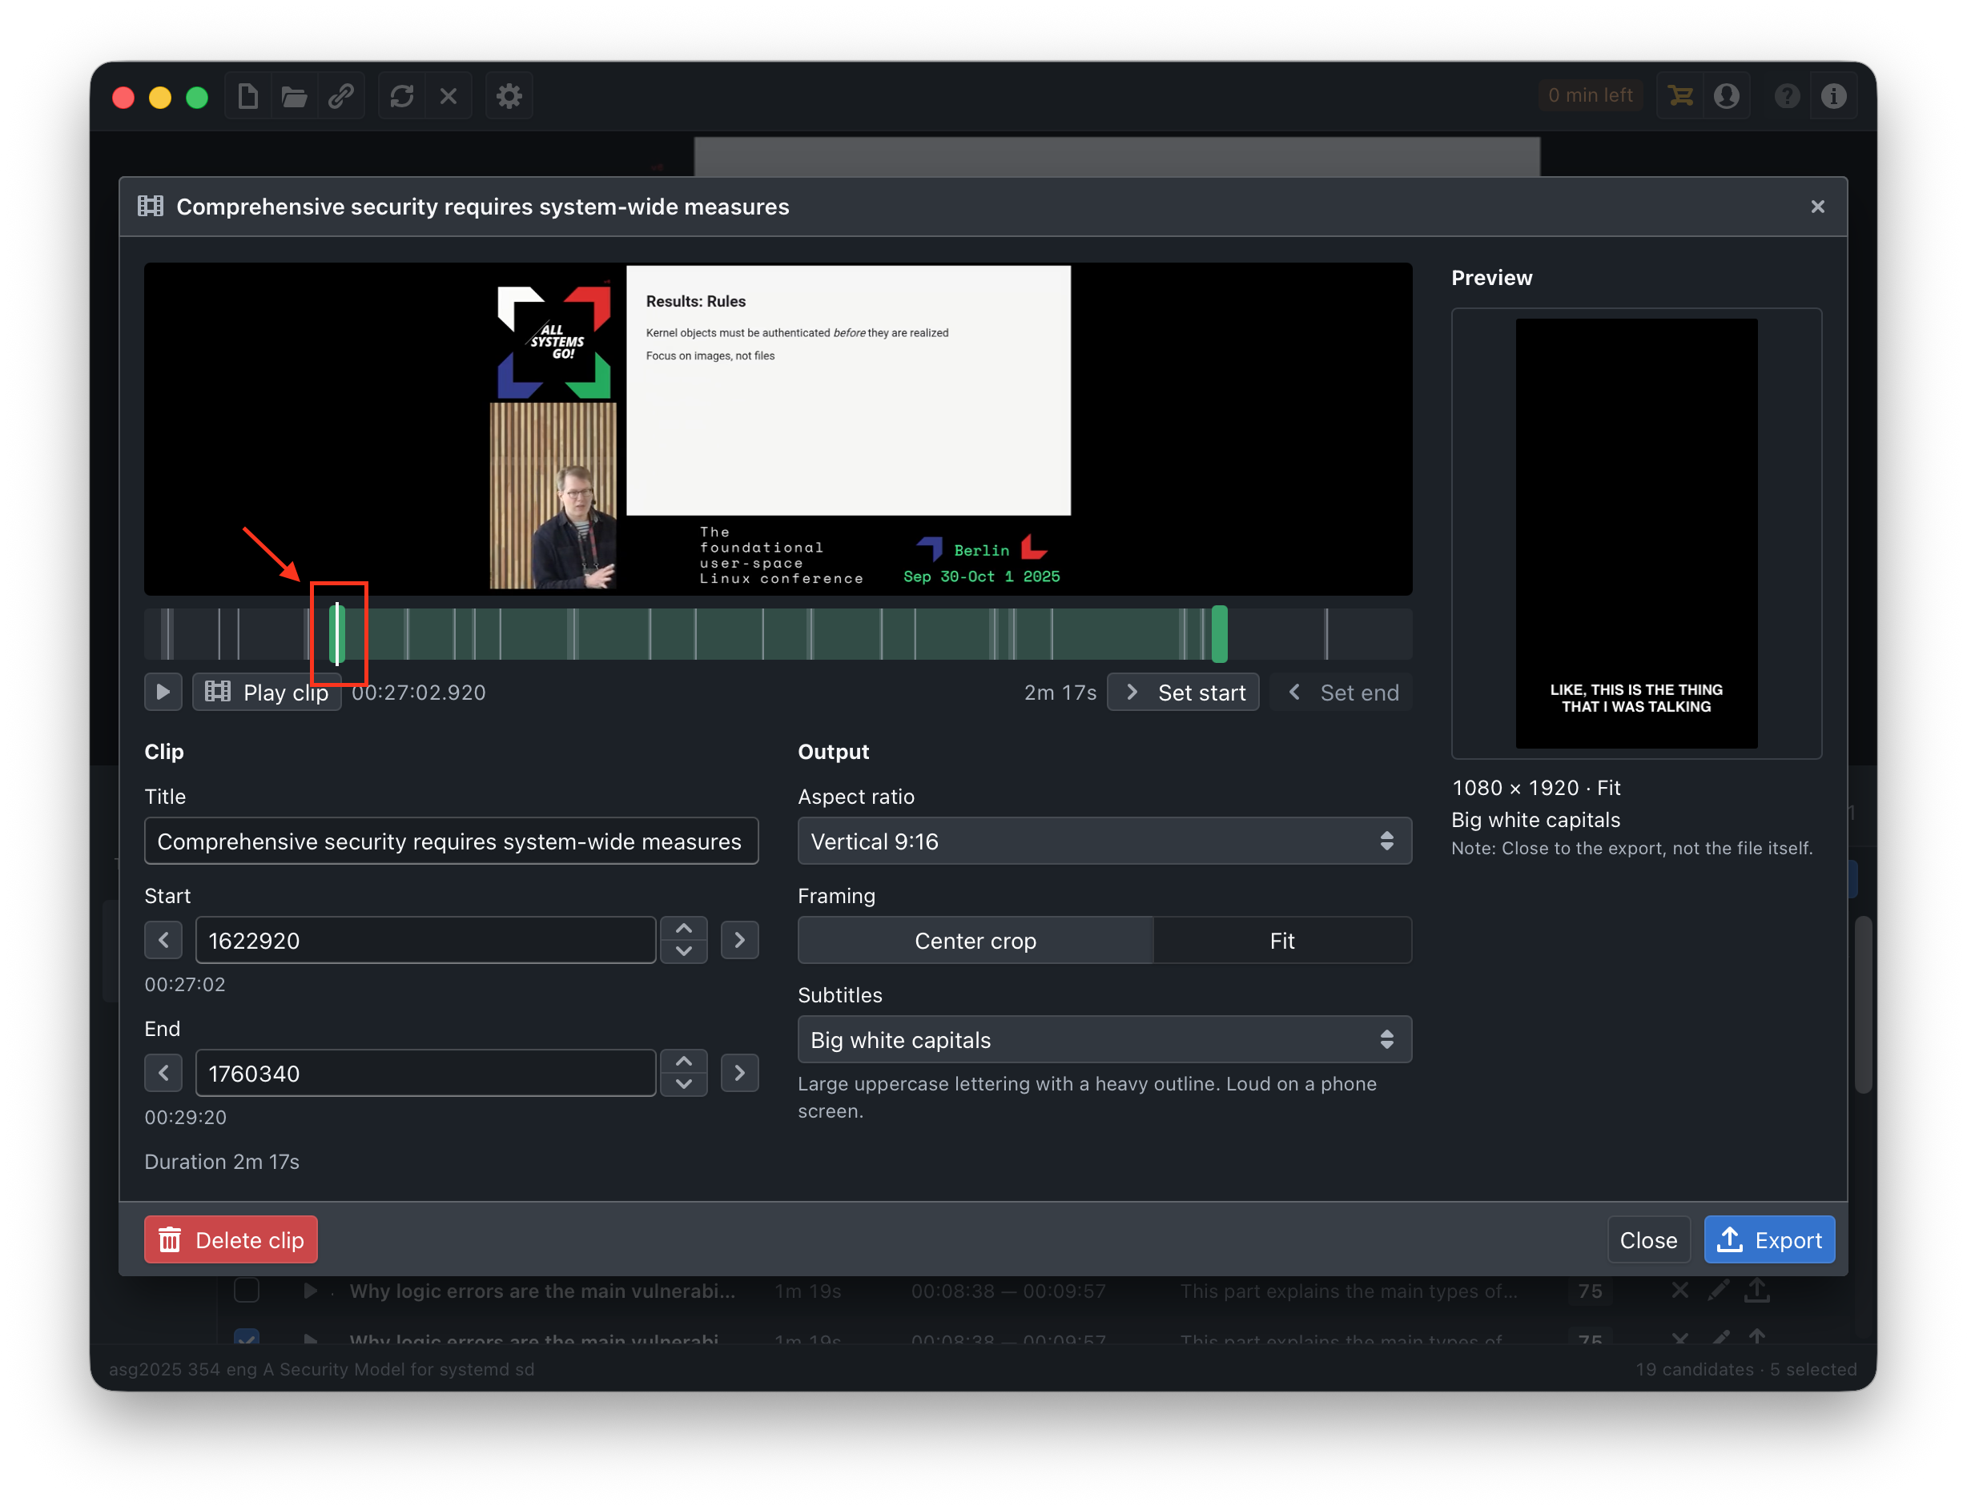
Task: Click the 'asg2025 354 eng' status bar text
Action: pos(321,1368)
